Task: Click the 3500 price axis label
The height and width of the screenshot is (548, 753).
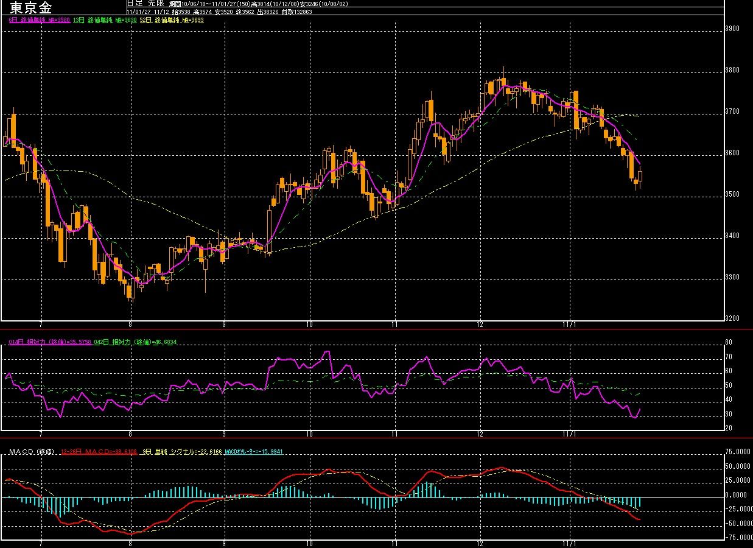Action: [732, 194]
